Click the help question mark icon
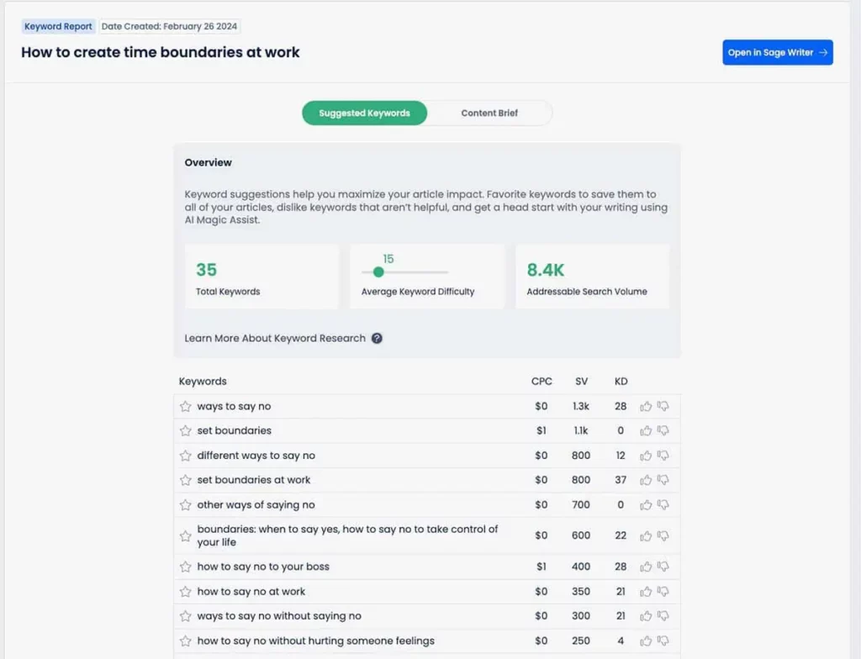The width and height of the screenshot is (861, 659). (377, 338)
